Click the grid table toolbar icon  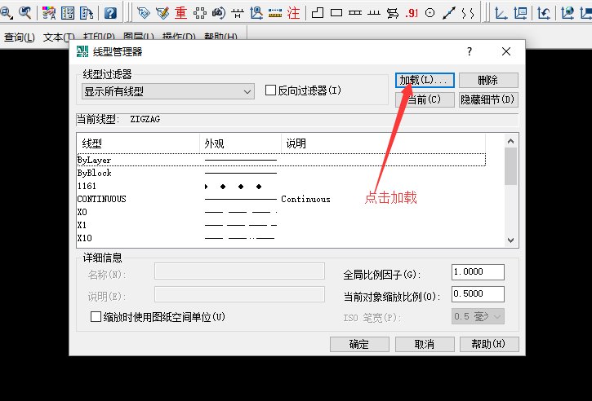point(68,13)
